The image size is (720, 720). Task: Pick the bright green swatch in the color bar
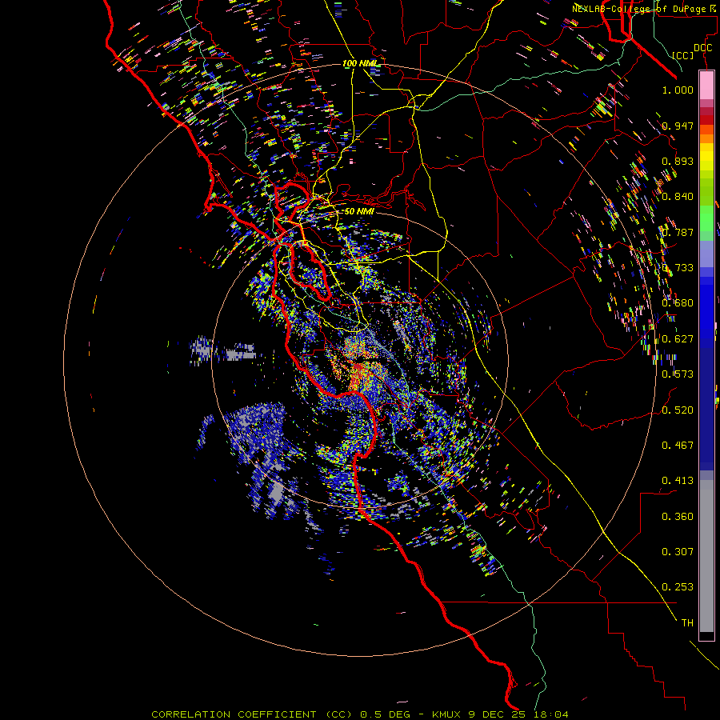tap(706, 218)
